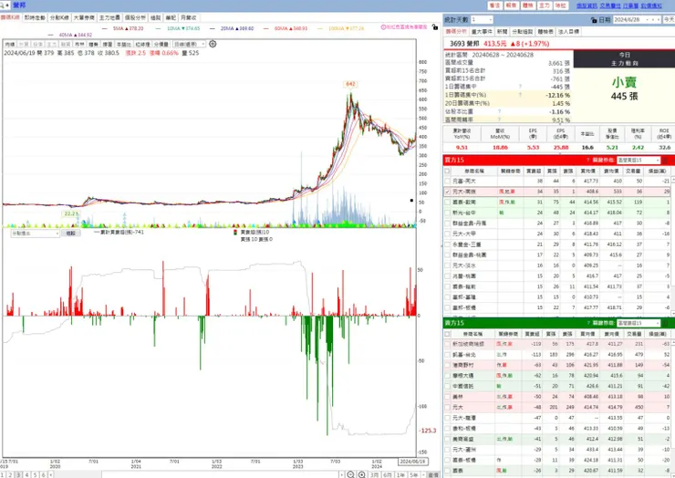Toggle the 均線 chart overlay button
The image size is (675, 478).
point(10,45)
